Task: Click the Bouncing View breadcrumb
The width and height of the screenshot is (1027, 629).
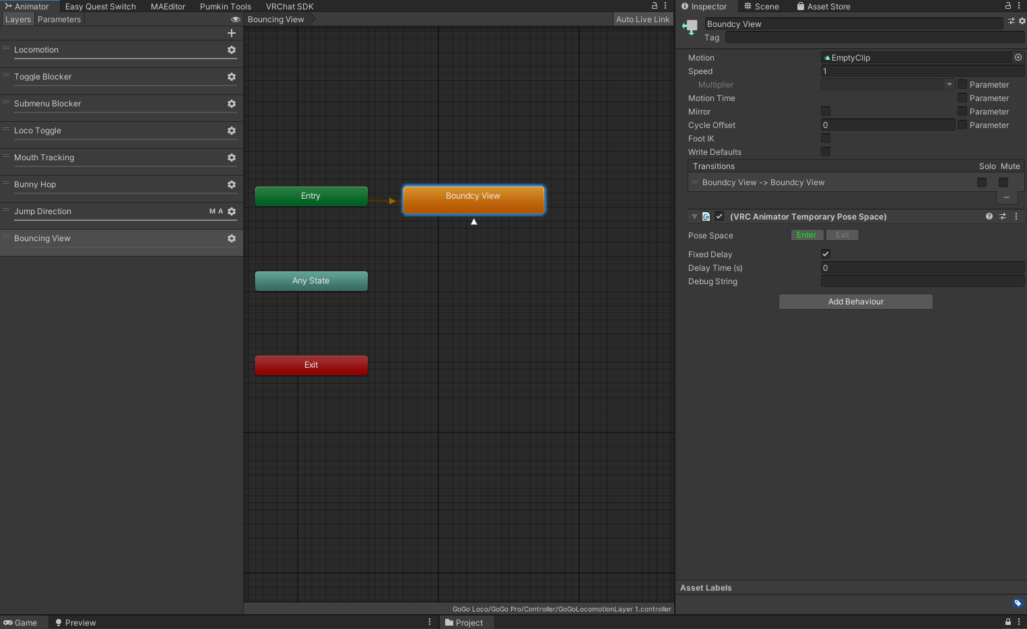Action: click(276, 20)
